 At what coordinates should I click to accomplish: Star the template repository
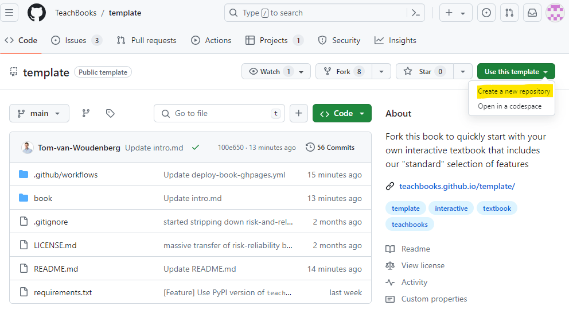pyautogui.click(x=424, y=72)
